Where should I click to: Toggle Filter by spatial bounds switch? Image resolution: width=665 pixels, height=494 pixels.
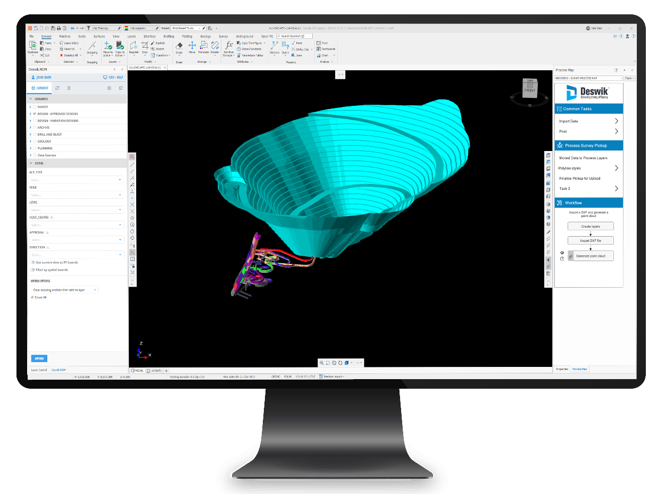32,270
